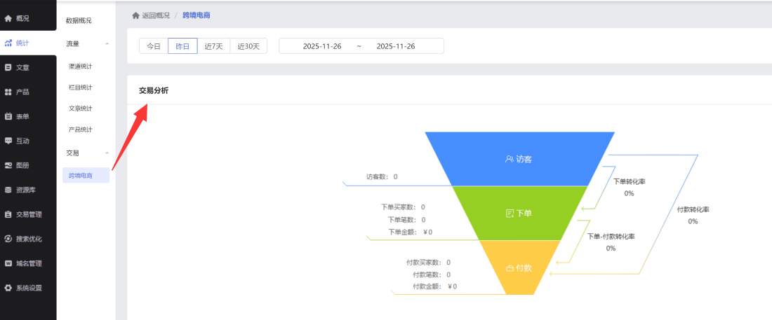Click the 概况 home icon in sidebar
Viewport: 772px width, 320px height.
pyautogui.click(x=8, y=18)
